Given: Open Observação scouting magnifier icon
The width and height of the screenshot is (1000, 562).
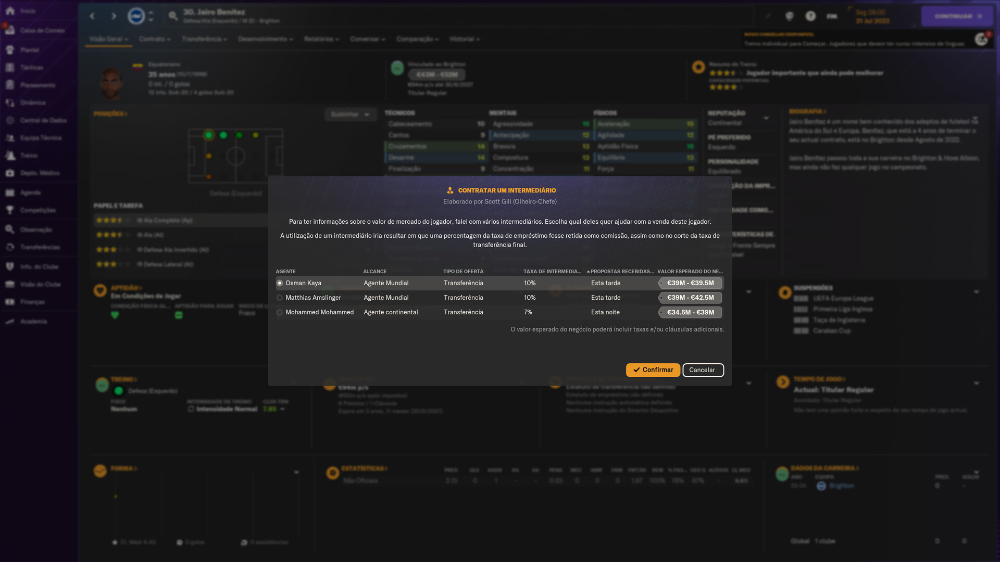Looking at the screenshot, I should [10, 229].
